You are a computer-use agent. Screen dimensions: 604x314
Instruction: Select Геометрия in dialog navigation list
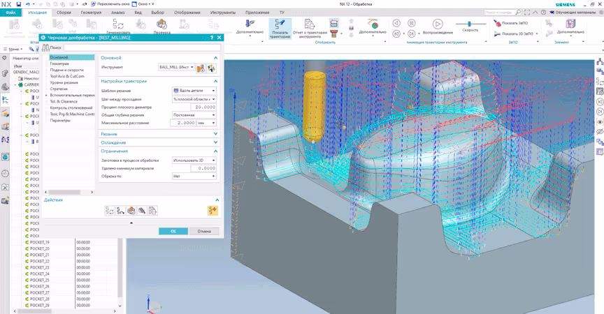pos(59,63)
